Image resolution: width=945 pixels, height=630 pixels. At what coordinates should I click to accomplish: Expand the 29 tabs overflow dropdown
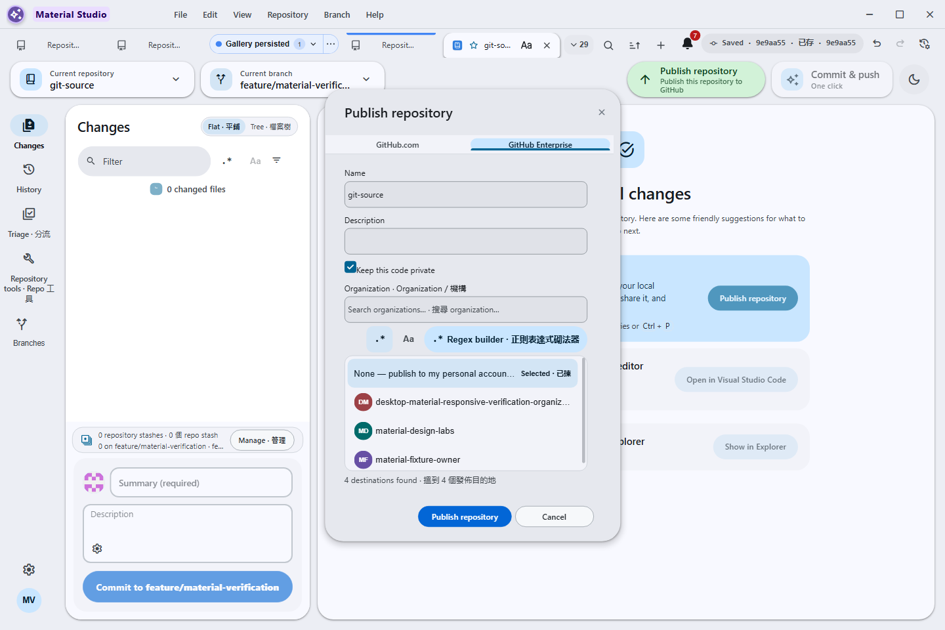(x=579, y=45)
